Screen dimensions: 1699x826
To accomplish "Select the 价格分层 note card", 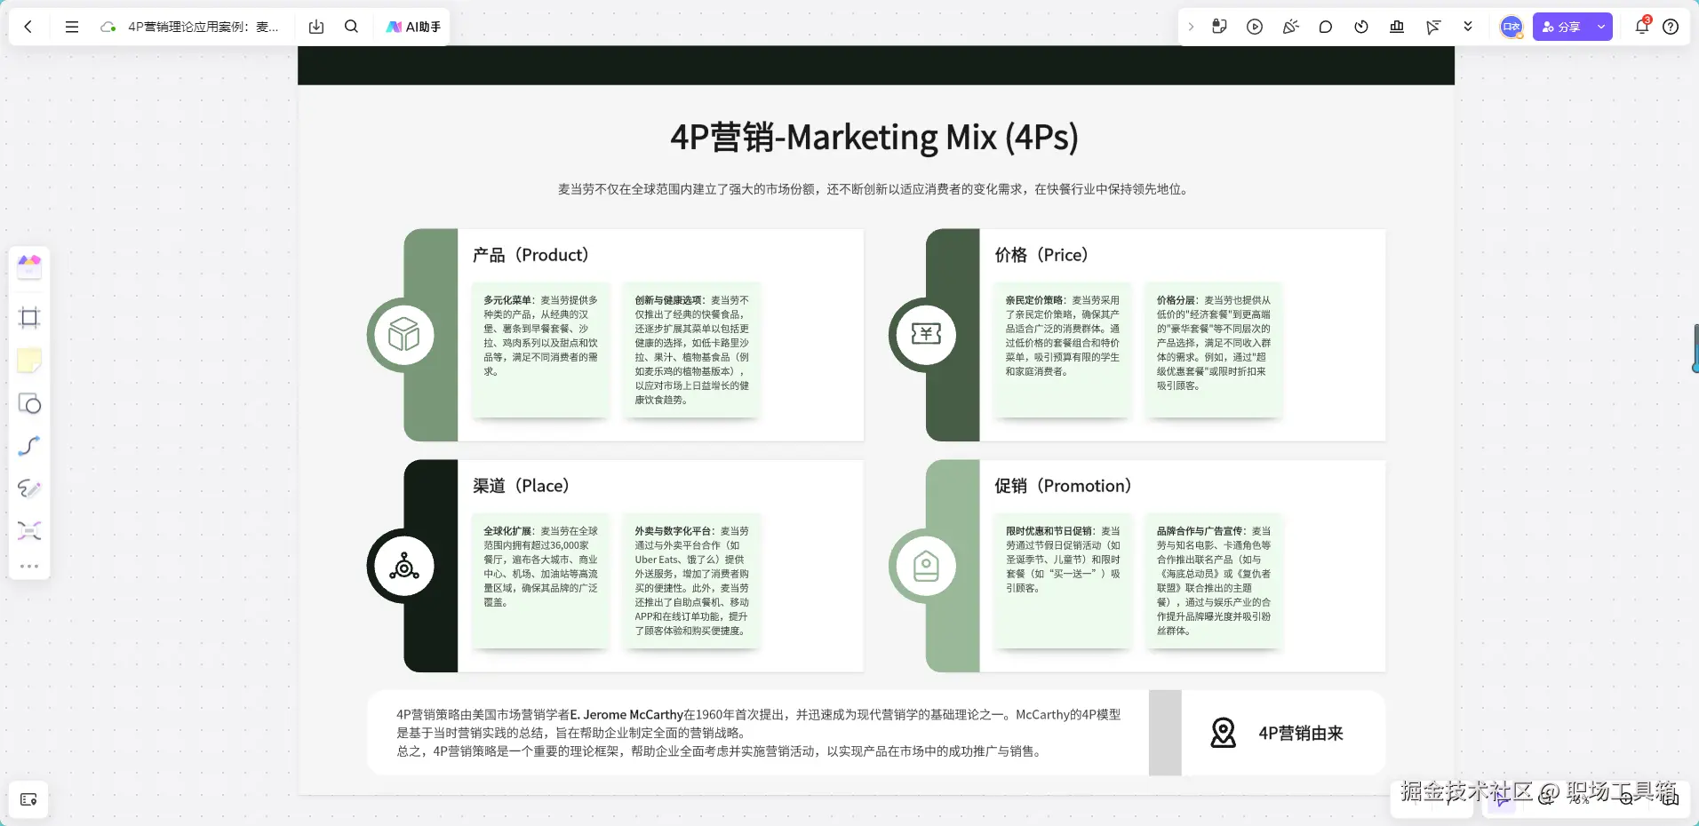I will point(1214,350).
